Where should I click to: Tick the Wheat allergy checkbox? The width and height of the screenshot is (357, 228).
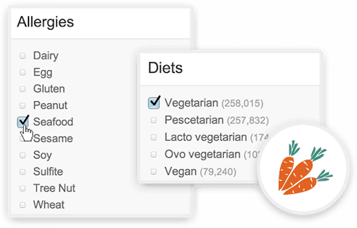[23, 205]
